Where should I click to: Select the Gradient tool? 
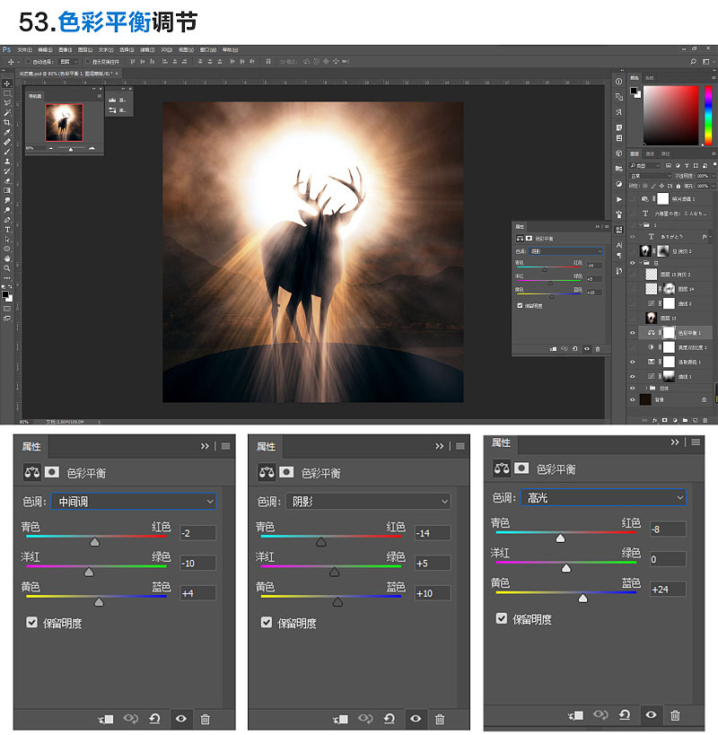[x=7, y=190]
